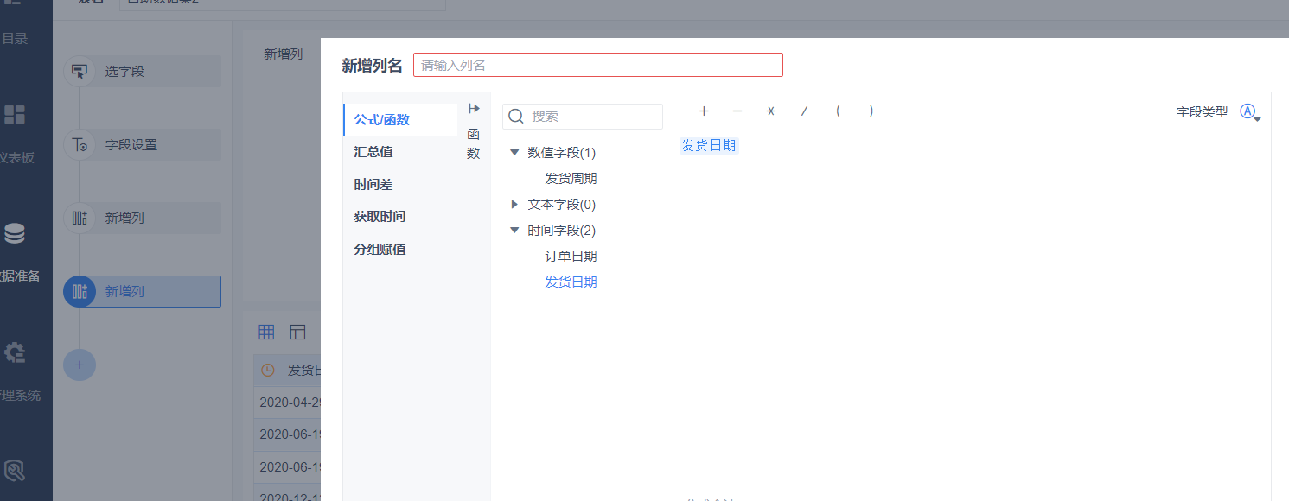1289x501 pixels.
Task: Add a new step with plus button
Action: (80, 365)
